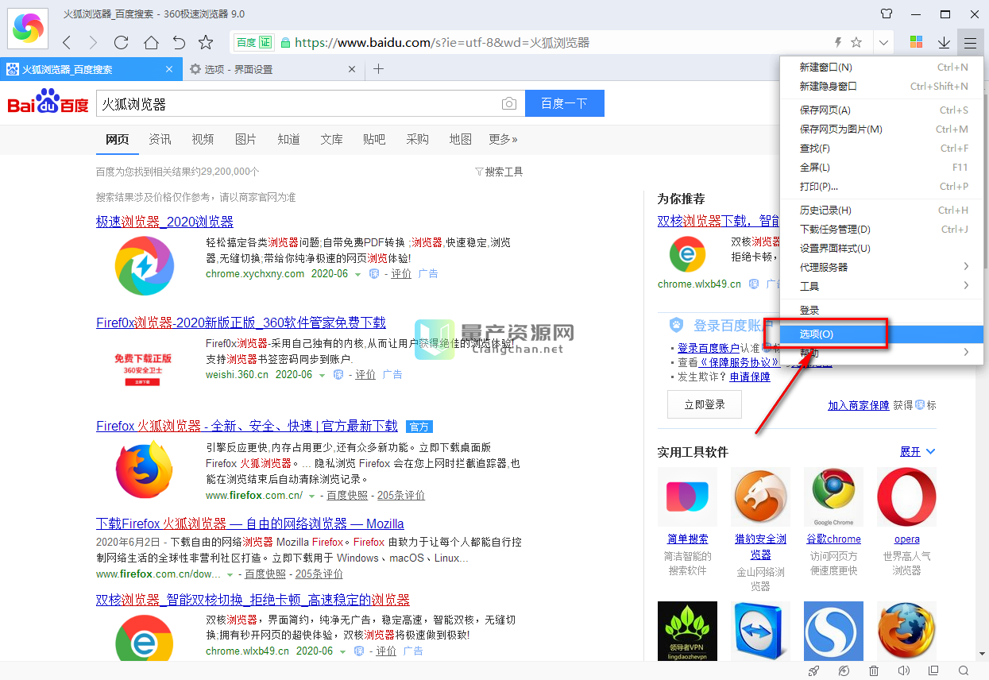This screenshot has height=680, width=989.
Task: Open 205条评价 under Firefox official result
Action: [401, 495]
